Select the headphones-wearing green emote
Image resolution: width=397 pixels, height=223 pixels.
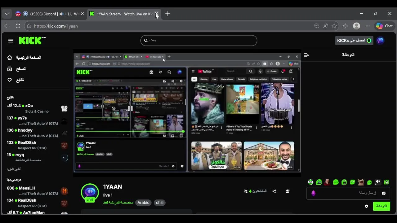pos(310,182)
